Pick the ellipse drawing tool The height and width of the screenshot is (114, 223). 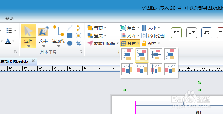[x=70, y=43]
